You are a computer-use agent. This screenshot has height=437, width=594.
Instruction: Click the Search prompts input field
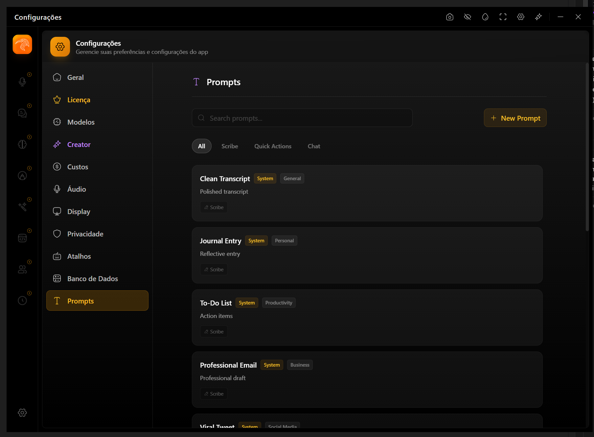tap(302, 118)
